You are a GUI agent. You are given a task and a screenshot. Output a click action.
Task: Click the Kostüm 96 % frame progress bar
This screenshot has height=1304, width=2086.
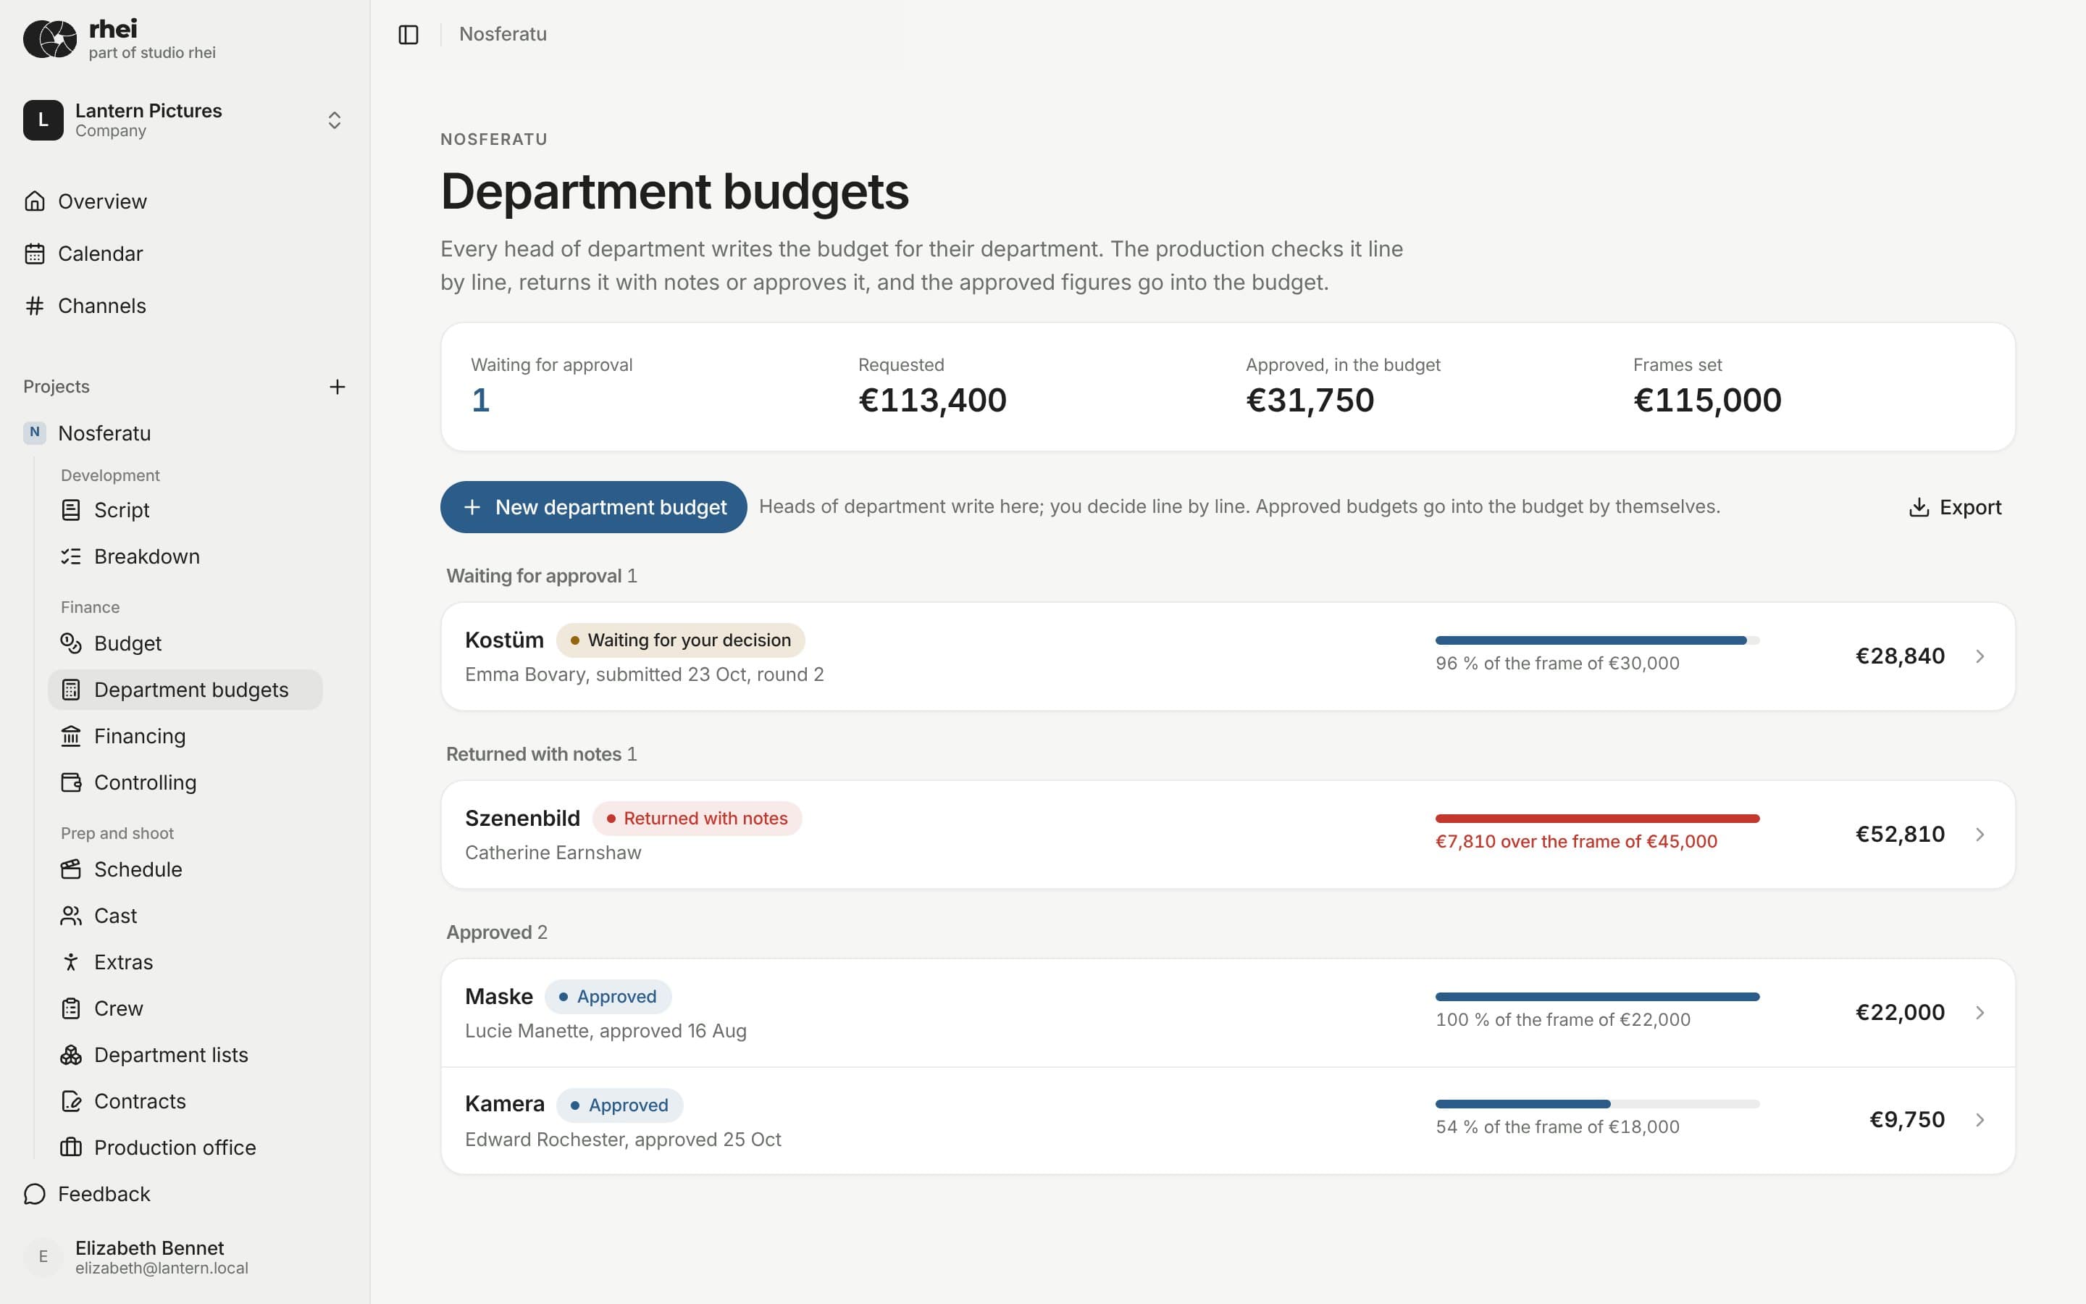coord(1597,641)
